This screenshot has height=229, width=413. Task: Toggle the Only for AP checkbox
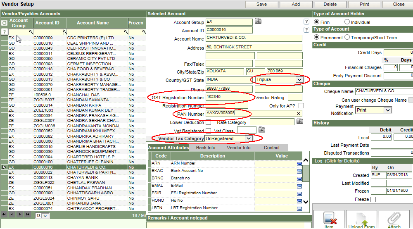pos(301,106)
